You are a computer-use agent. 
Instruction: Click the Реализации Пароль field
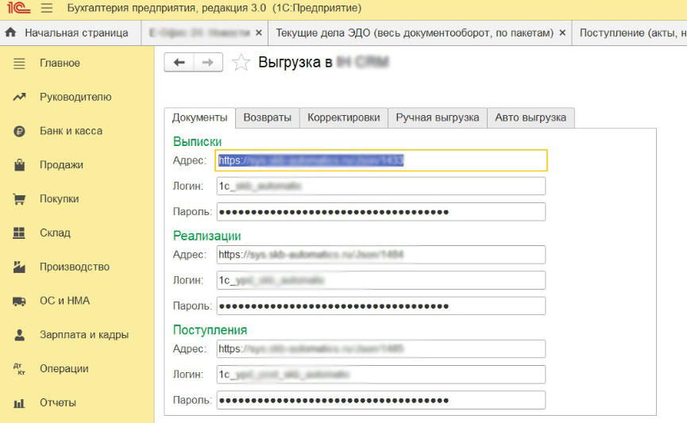tap(380, 306)
